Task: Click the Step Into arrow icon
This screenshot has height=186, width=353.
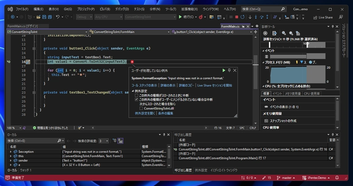Action: pyautogui.click(x=256, y=17)
